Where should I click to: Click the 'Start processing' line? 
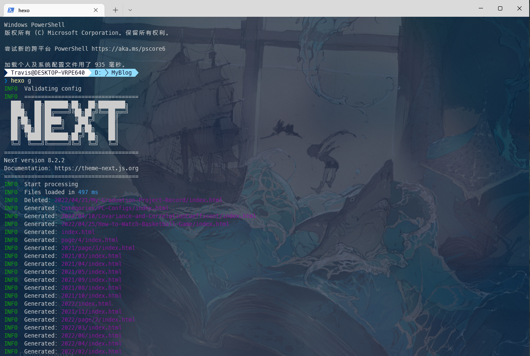51,184
